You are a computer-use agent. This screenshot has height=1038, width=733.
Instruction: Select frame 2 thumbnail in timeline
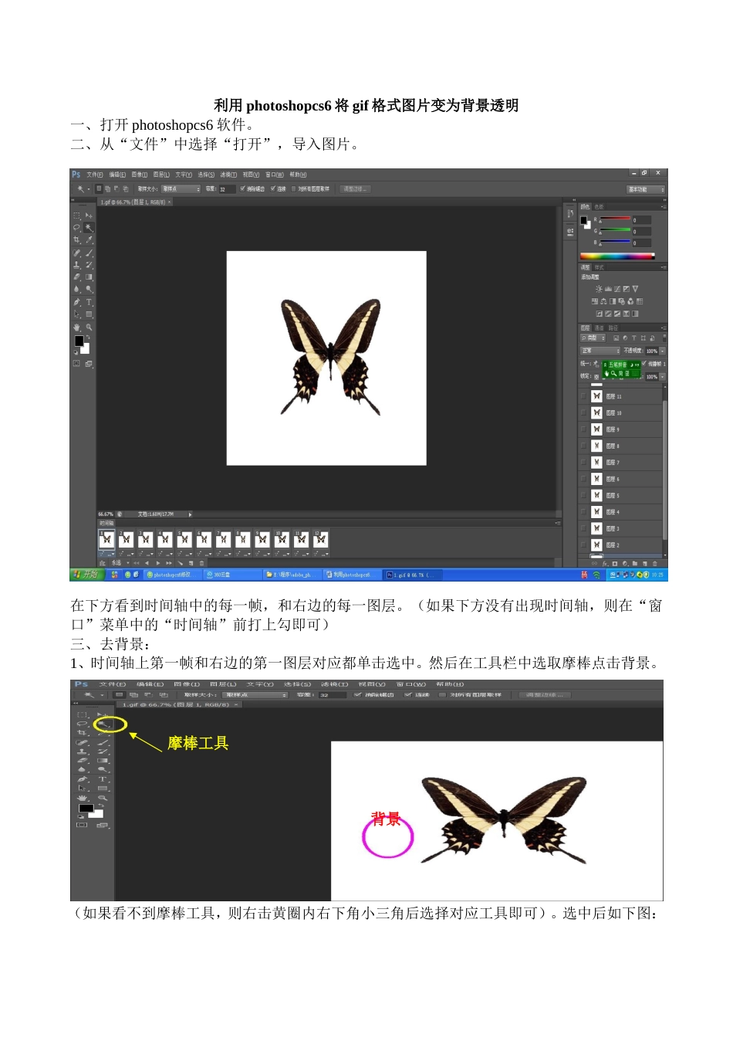coord(127,539)
